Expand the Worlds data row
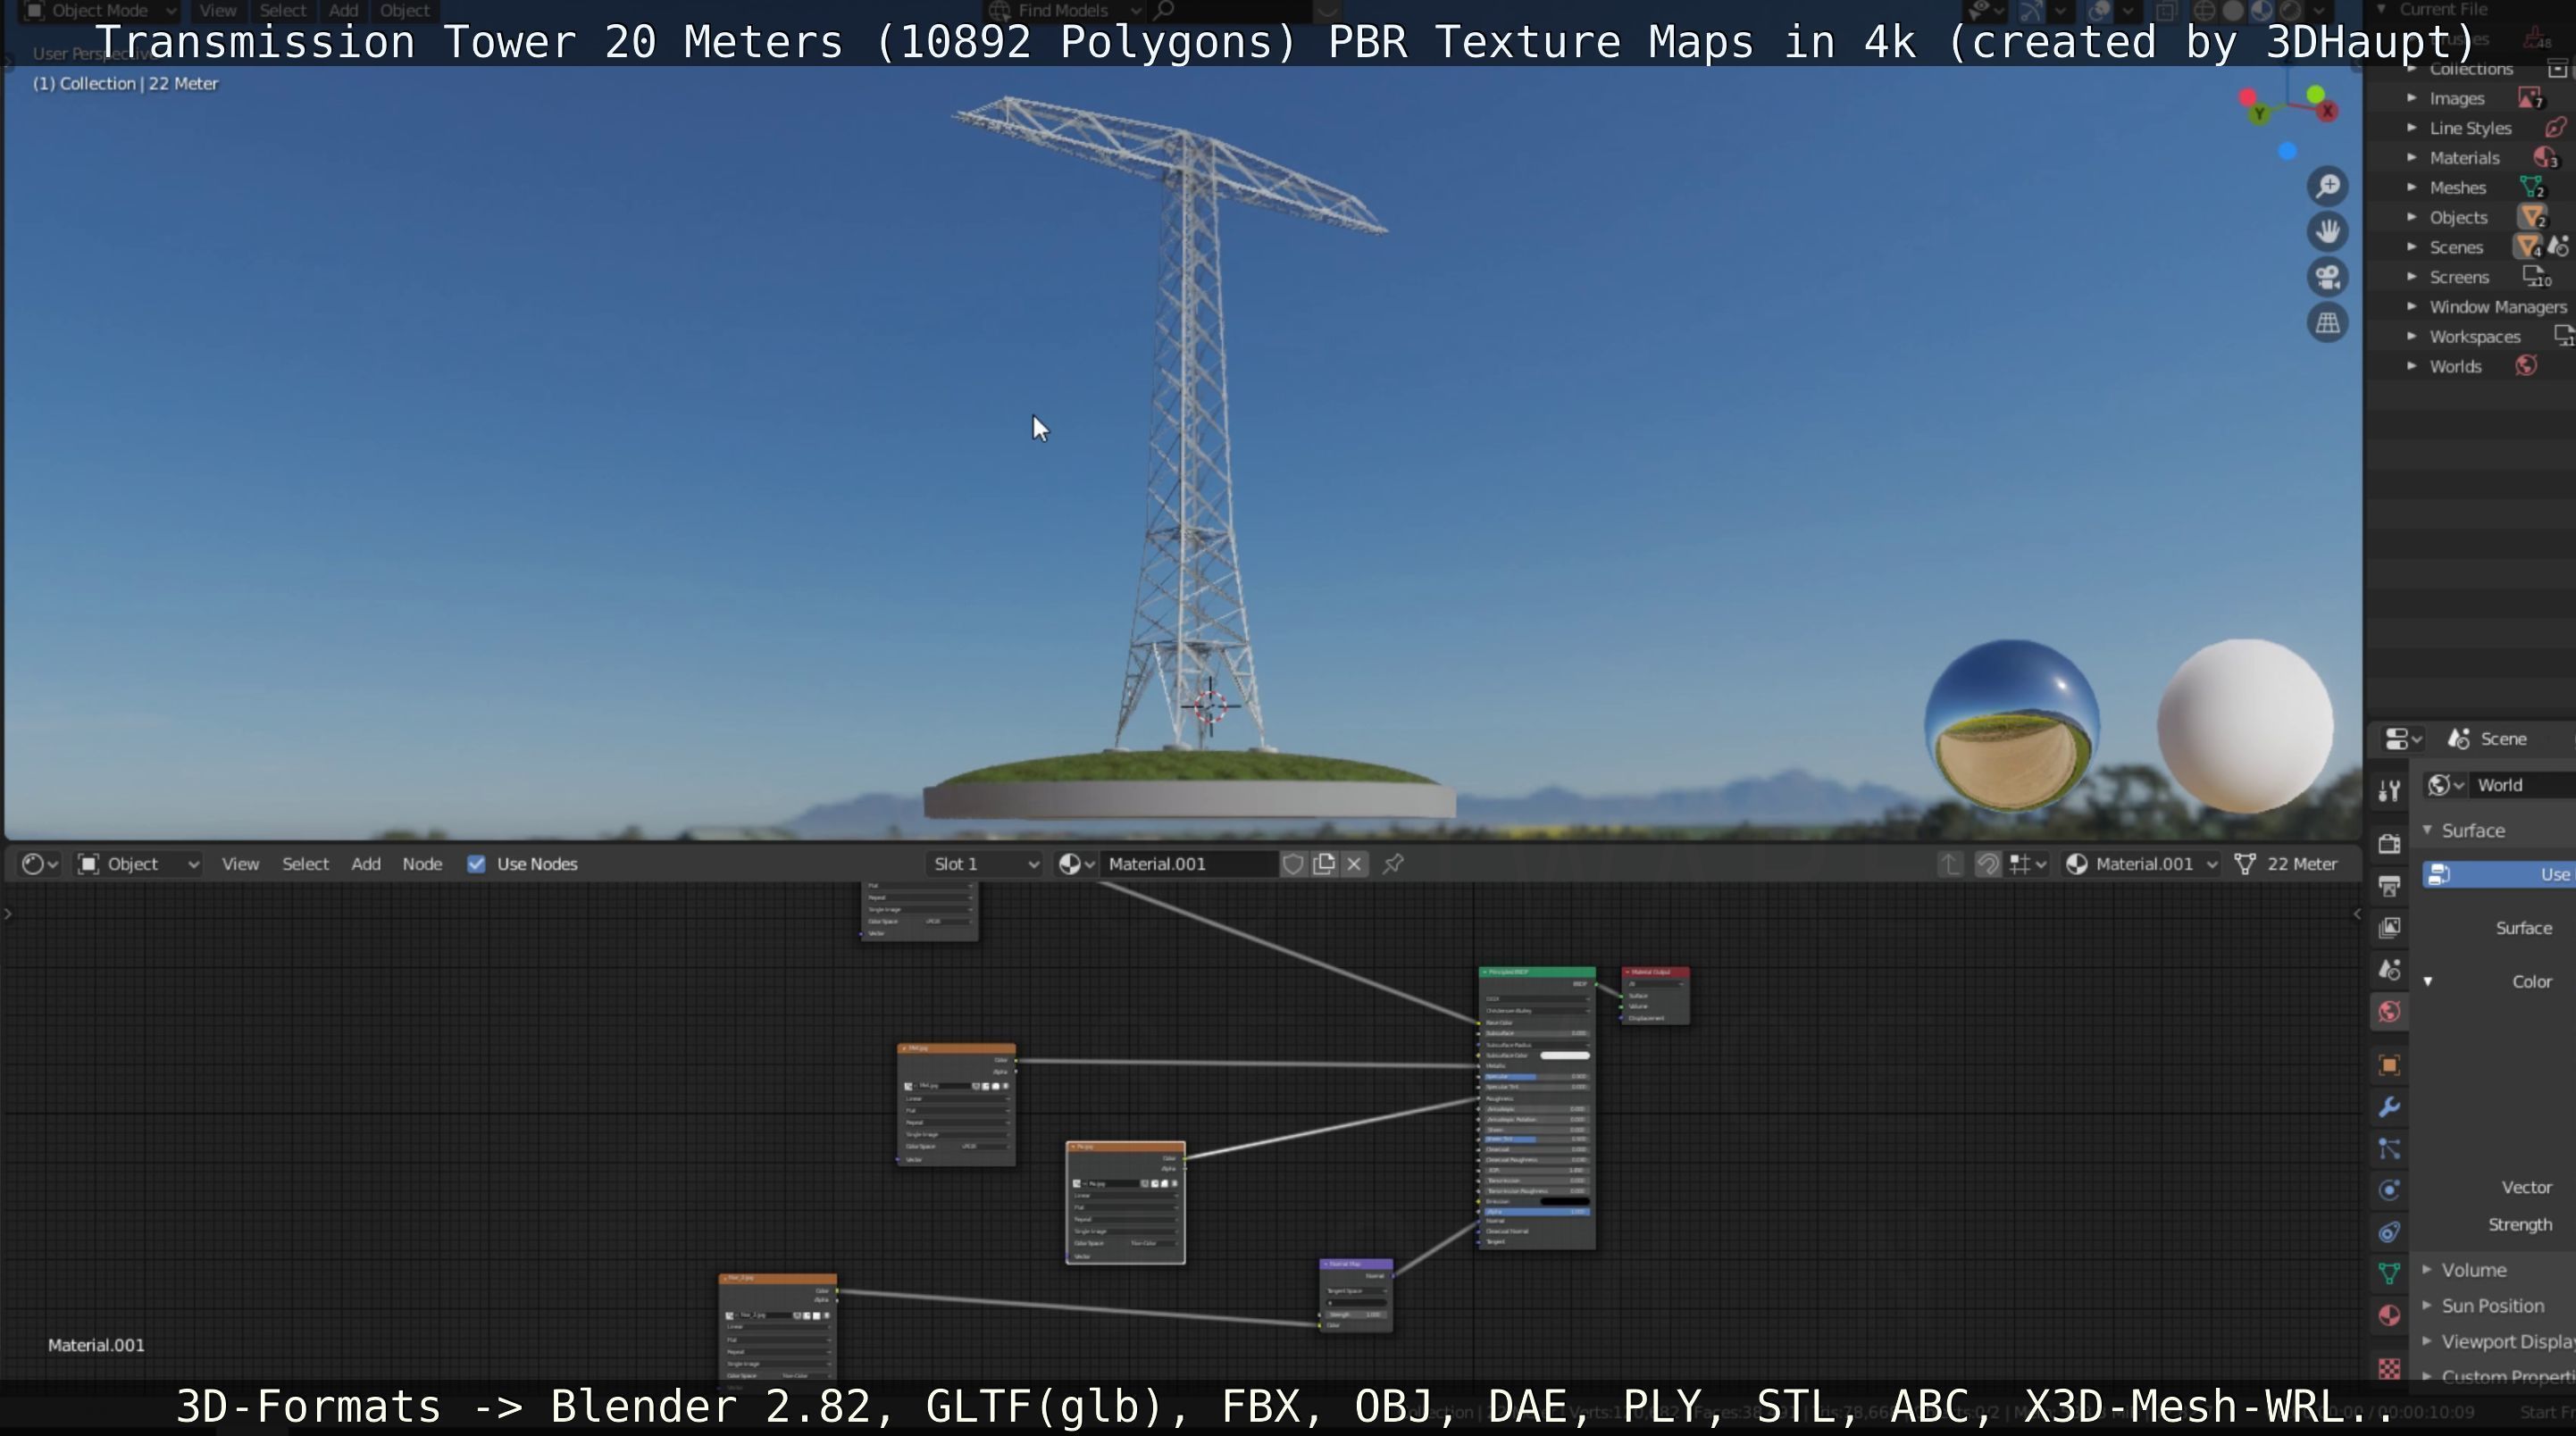 click(x=2412, y=366)
